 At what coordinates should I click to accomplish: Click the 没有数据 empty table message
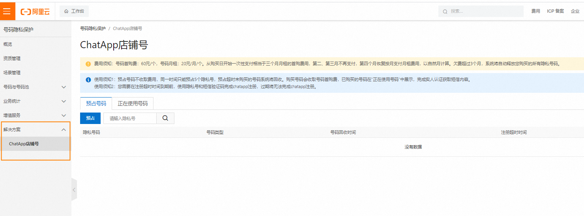tap(413, 147)
